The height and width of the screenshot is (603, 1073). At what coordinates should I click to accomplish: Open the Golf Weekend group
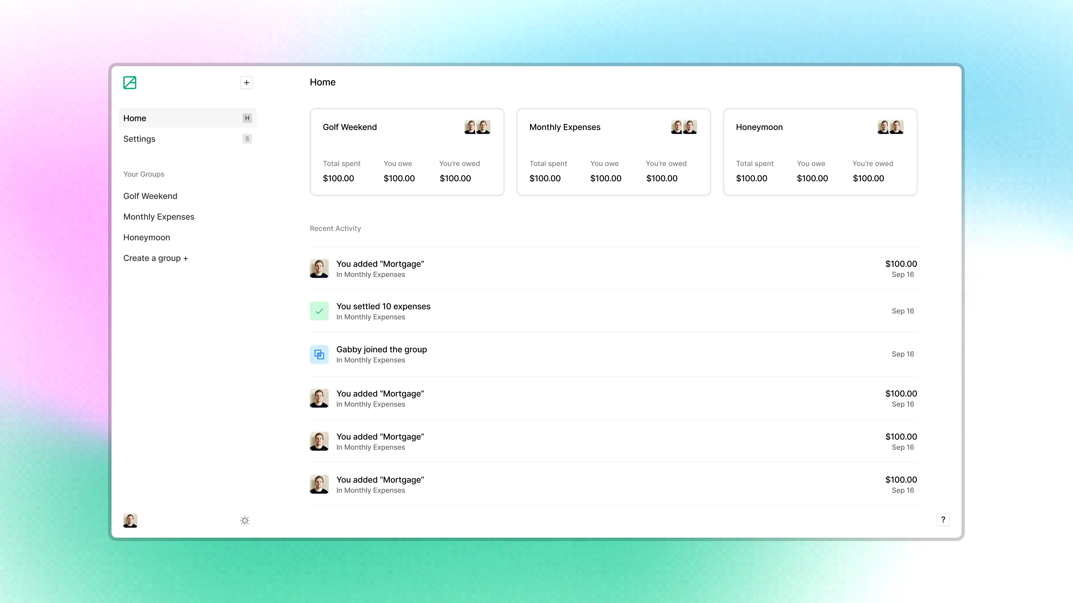click(150, 196)
